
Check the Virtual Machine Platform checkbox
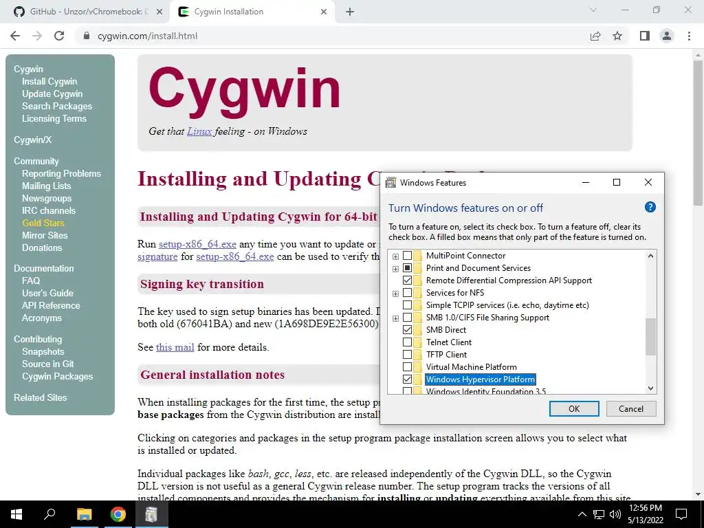(x=407, y=367)
